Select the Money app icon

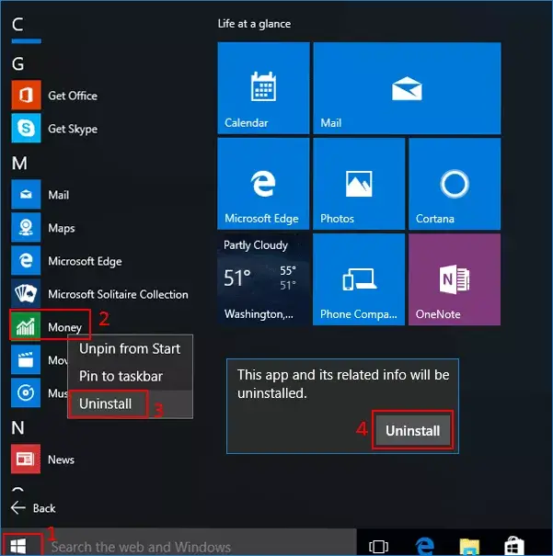pos(26,326)
